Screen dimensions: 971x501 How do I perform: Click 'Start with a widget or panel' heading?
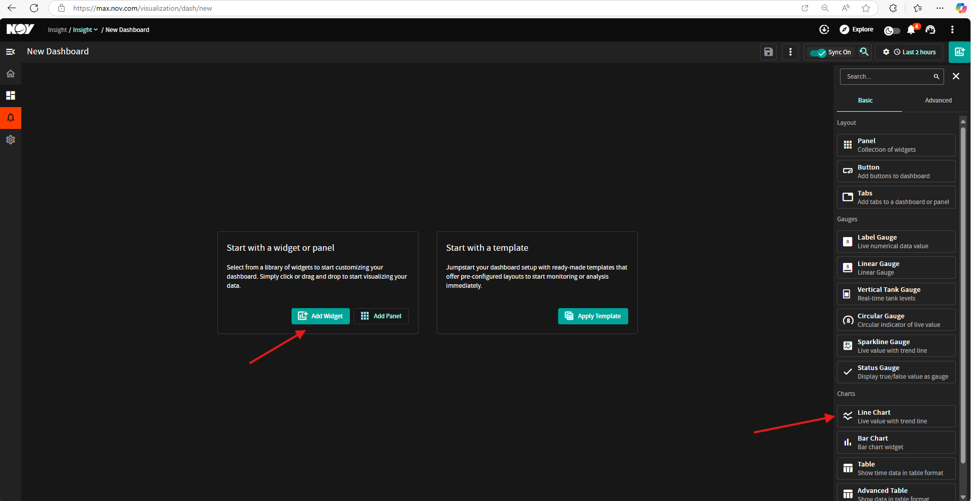click(280, 248)
